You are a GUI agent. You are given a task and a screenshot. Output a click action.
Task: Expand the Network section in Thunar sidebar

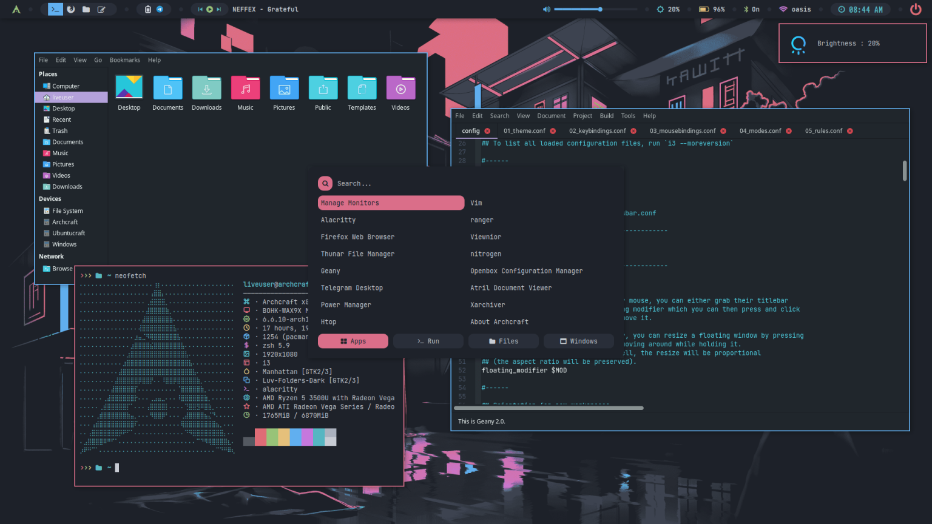52,256
